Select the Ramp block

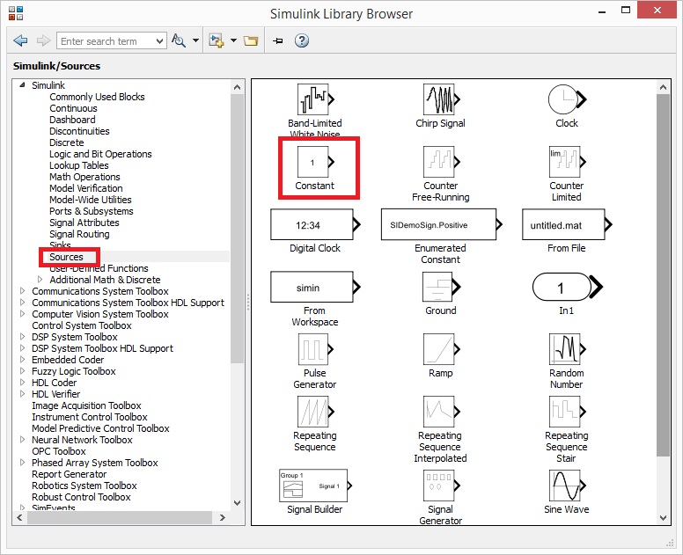441,349
